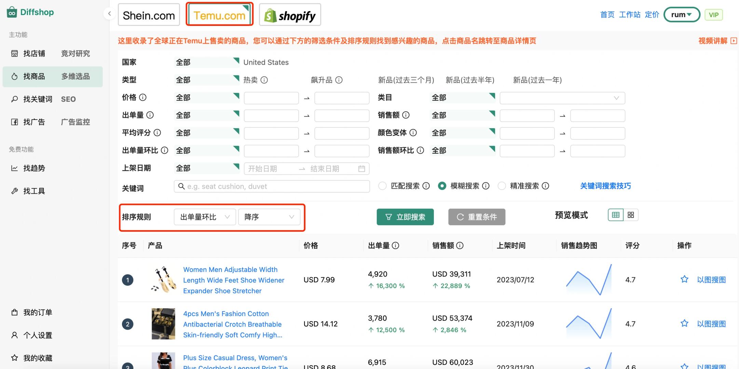Collapse the sidebar with the chevron button
Viewport: 739px width, 369px height.
click(x=109, y=14)
